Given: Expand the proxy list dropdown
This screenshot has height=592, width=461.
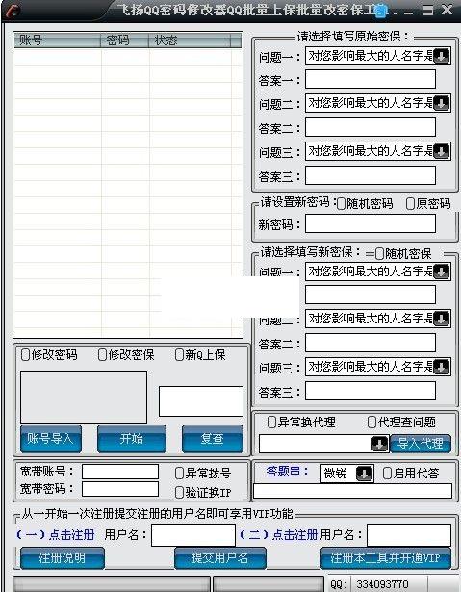Looking at the screenshot, I should [x=379, y=444].
